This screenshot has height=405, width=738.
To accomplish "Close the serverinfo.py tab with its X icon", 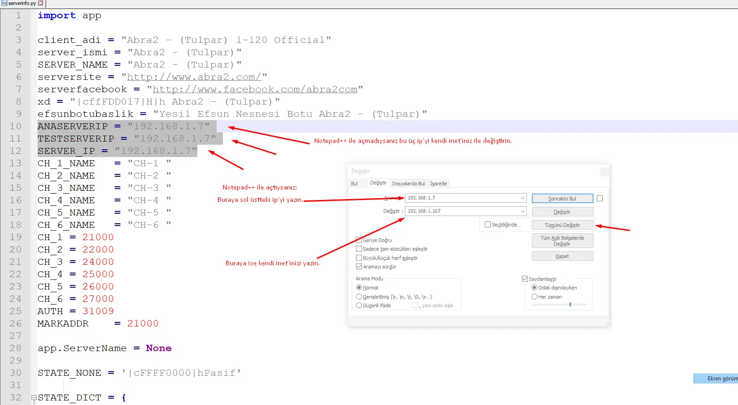I will (40, 3).
